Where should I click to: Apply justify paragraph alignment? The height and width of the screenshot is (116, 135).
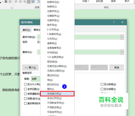tap(29, 2)
